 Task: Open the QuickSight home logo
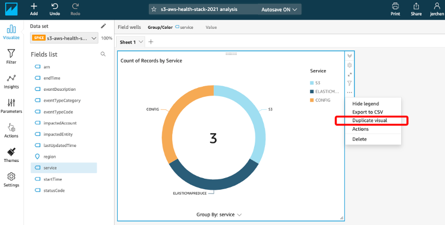point(11,9)
